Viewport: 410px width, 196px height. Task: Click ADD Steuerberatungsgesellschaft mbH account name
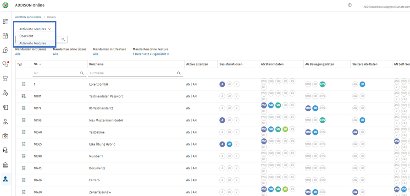click(387, 7)
